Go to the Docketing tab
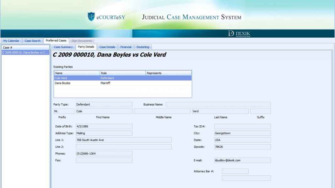This screenshot has width=335, height=188. click(143, 47)
